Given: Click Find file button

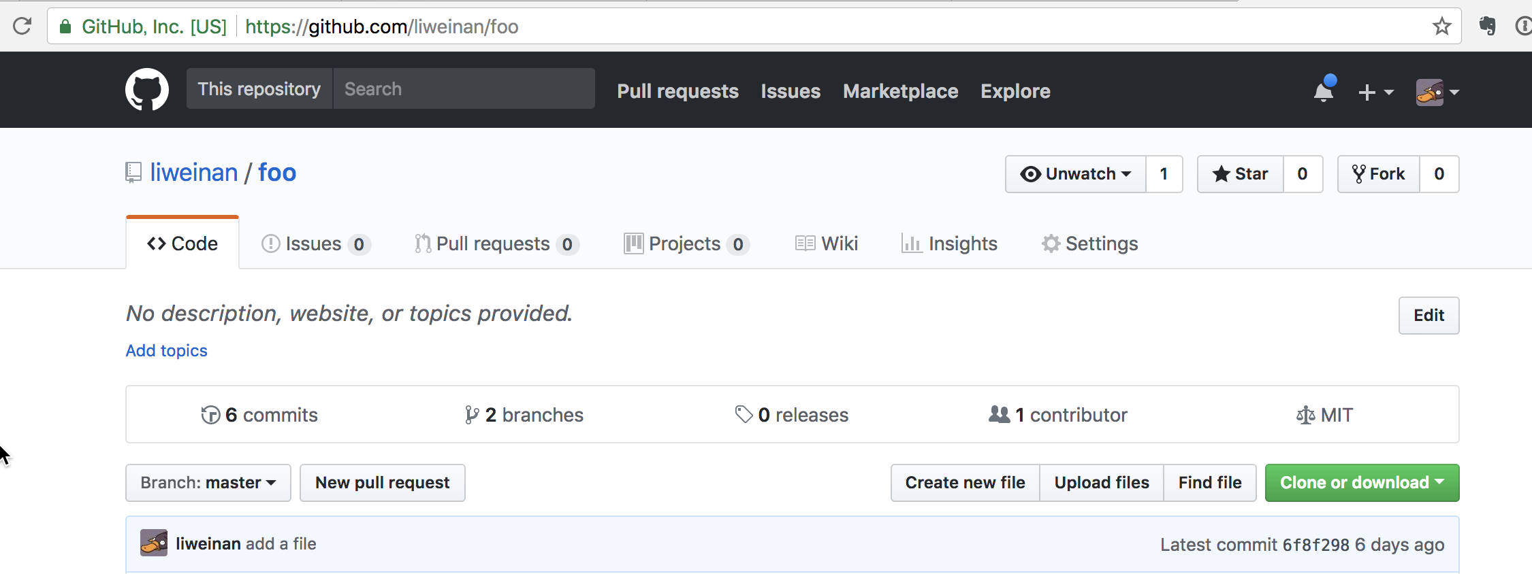Looking at the screenshot, I should coord(1210,483).
